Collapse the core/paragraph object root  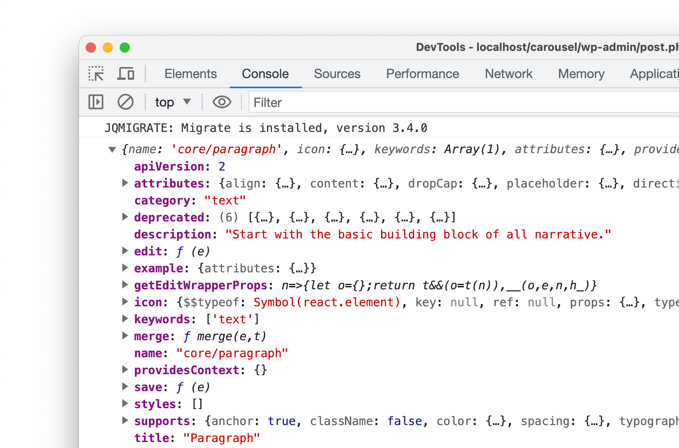coord(112,149)
